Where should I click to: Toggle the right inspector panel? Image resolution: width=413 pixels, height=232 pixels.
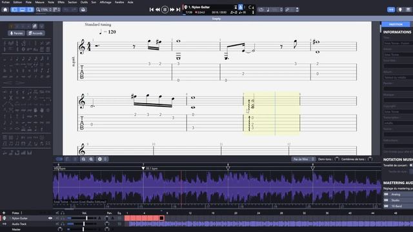[30, 10]
